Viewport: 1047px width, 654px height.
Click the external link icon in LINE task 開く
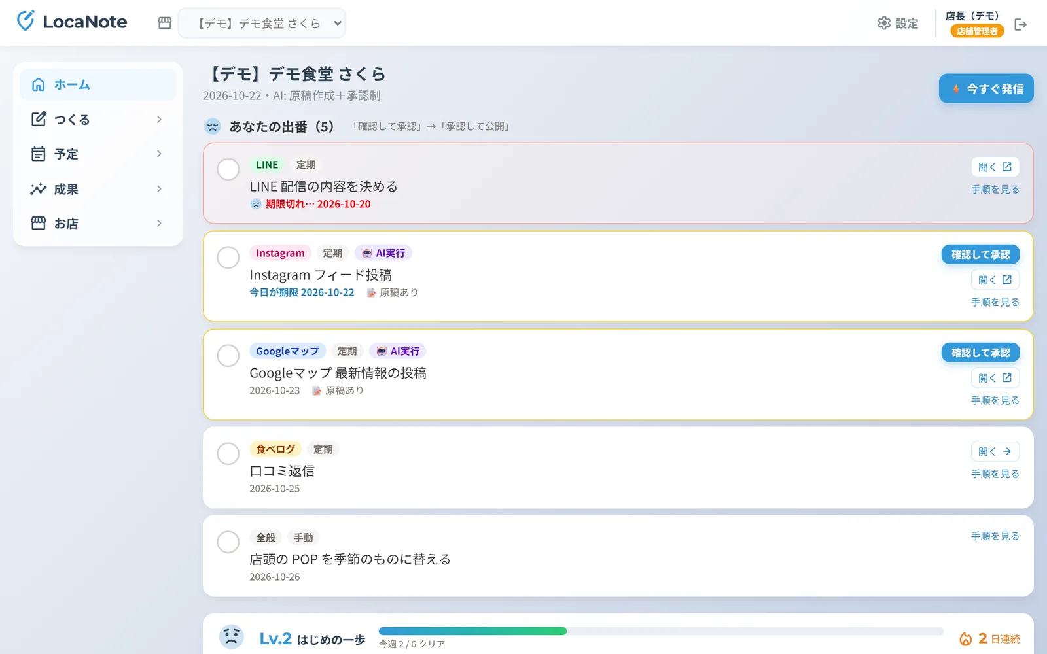(x=1007, y=167)
